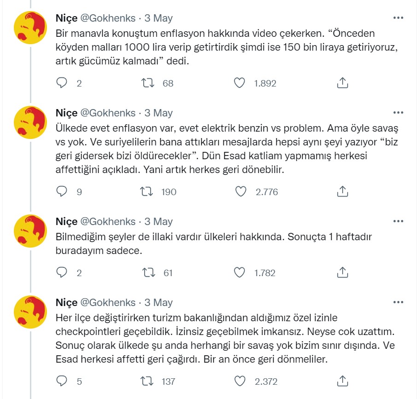
Task: Share the first tweet via the upload icon
Action: (x=343, y=84)
